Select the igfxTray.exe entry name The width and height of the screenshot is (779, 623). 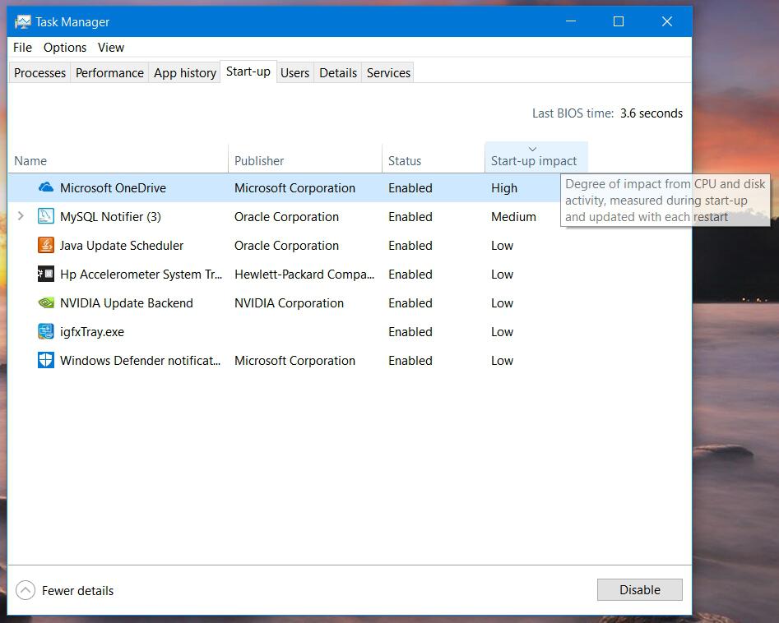point(92,332)
